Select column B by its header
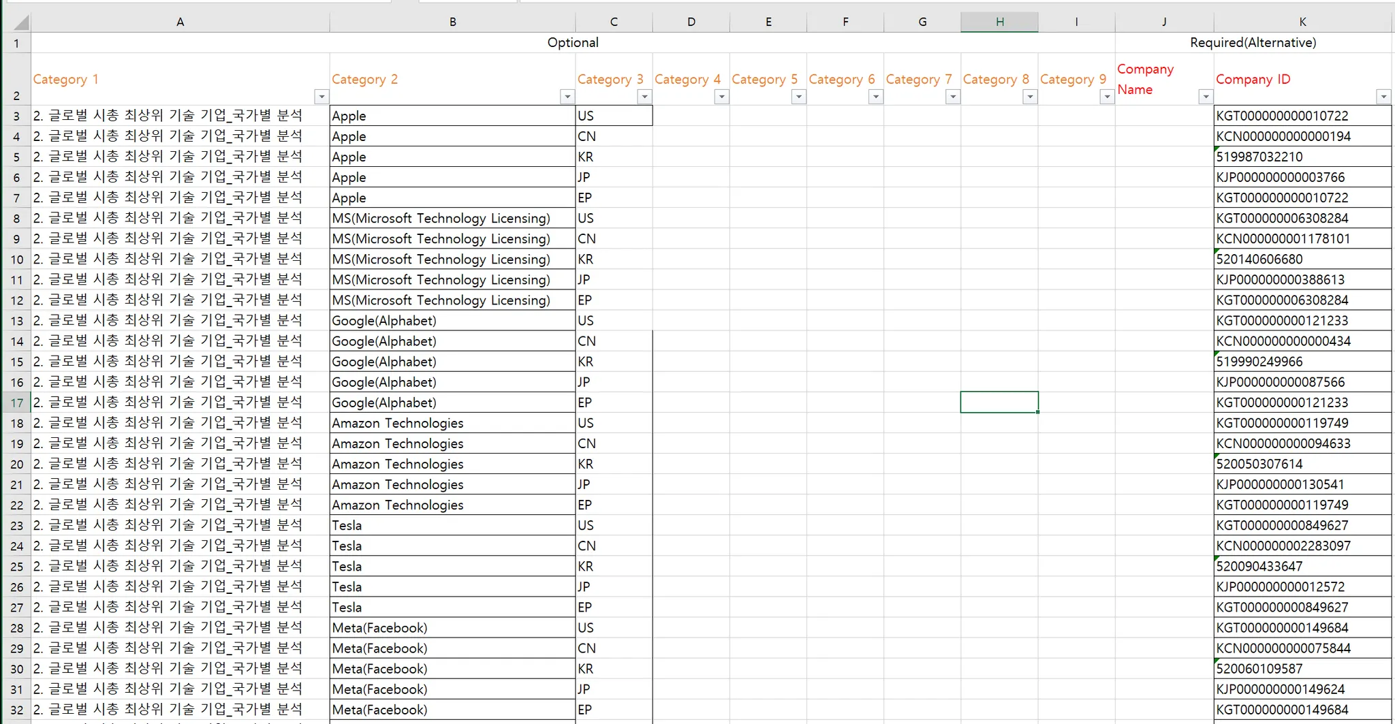The image size is (1395, 724). 453,22
